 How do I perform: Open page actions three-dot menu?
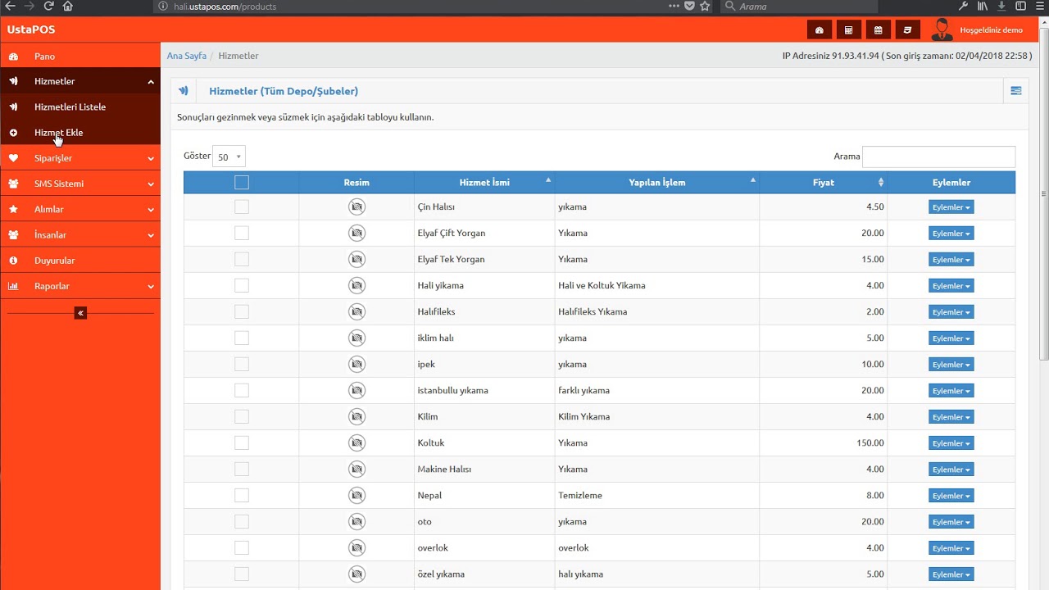coord(674,6)
